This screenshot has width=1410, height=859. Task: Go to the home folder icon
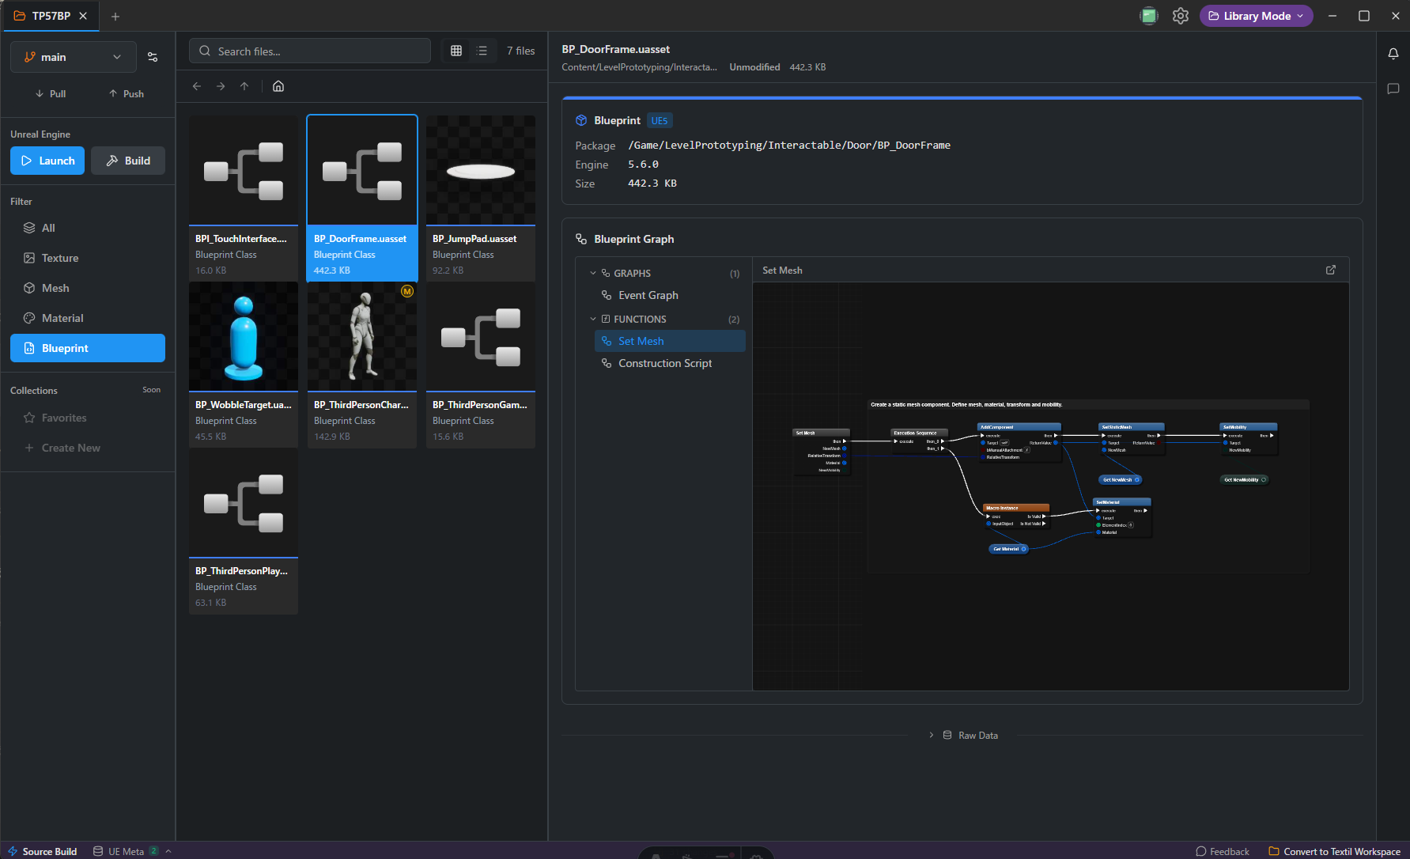278,86
